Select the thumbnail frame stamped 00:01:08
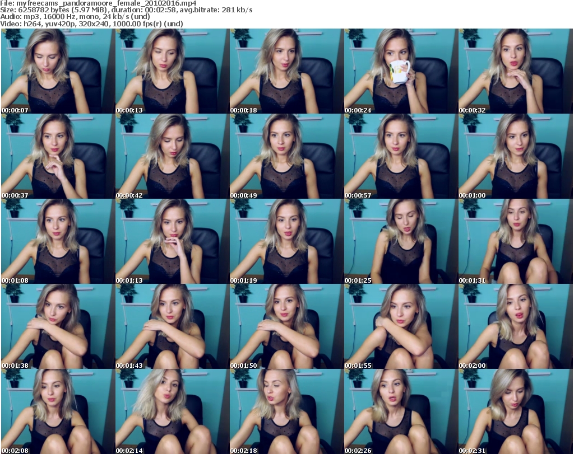 58,241
